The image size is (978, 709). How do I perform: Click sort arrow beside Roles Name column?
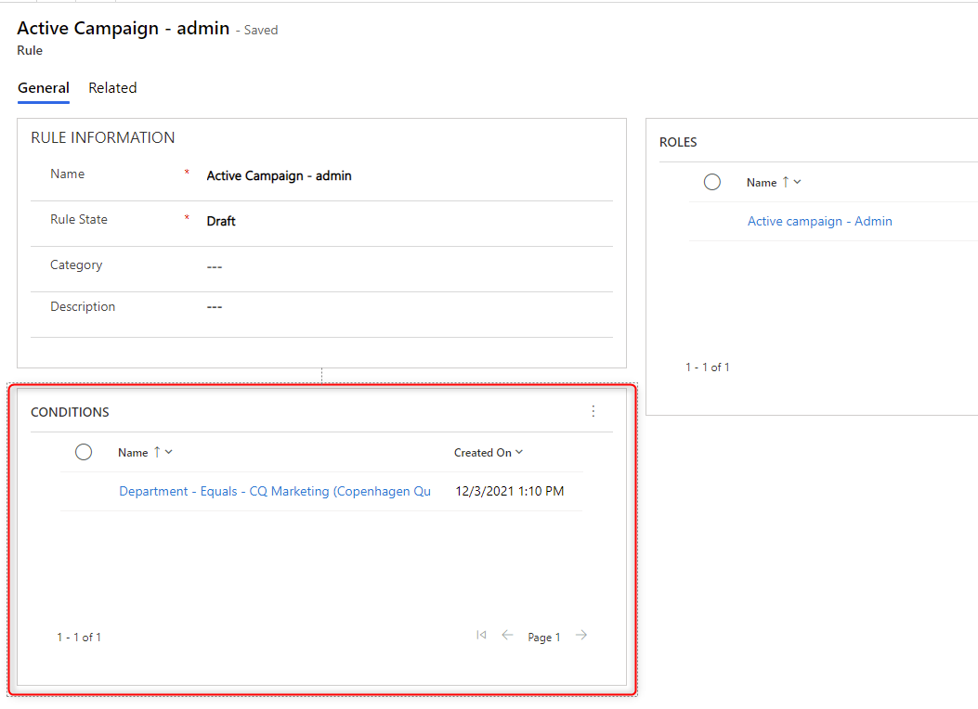(x=786, y=182)
